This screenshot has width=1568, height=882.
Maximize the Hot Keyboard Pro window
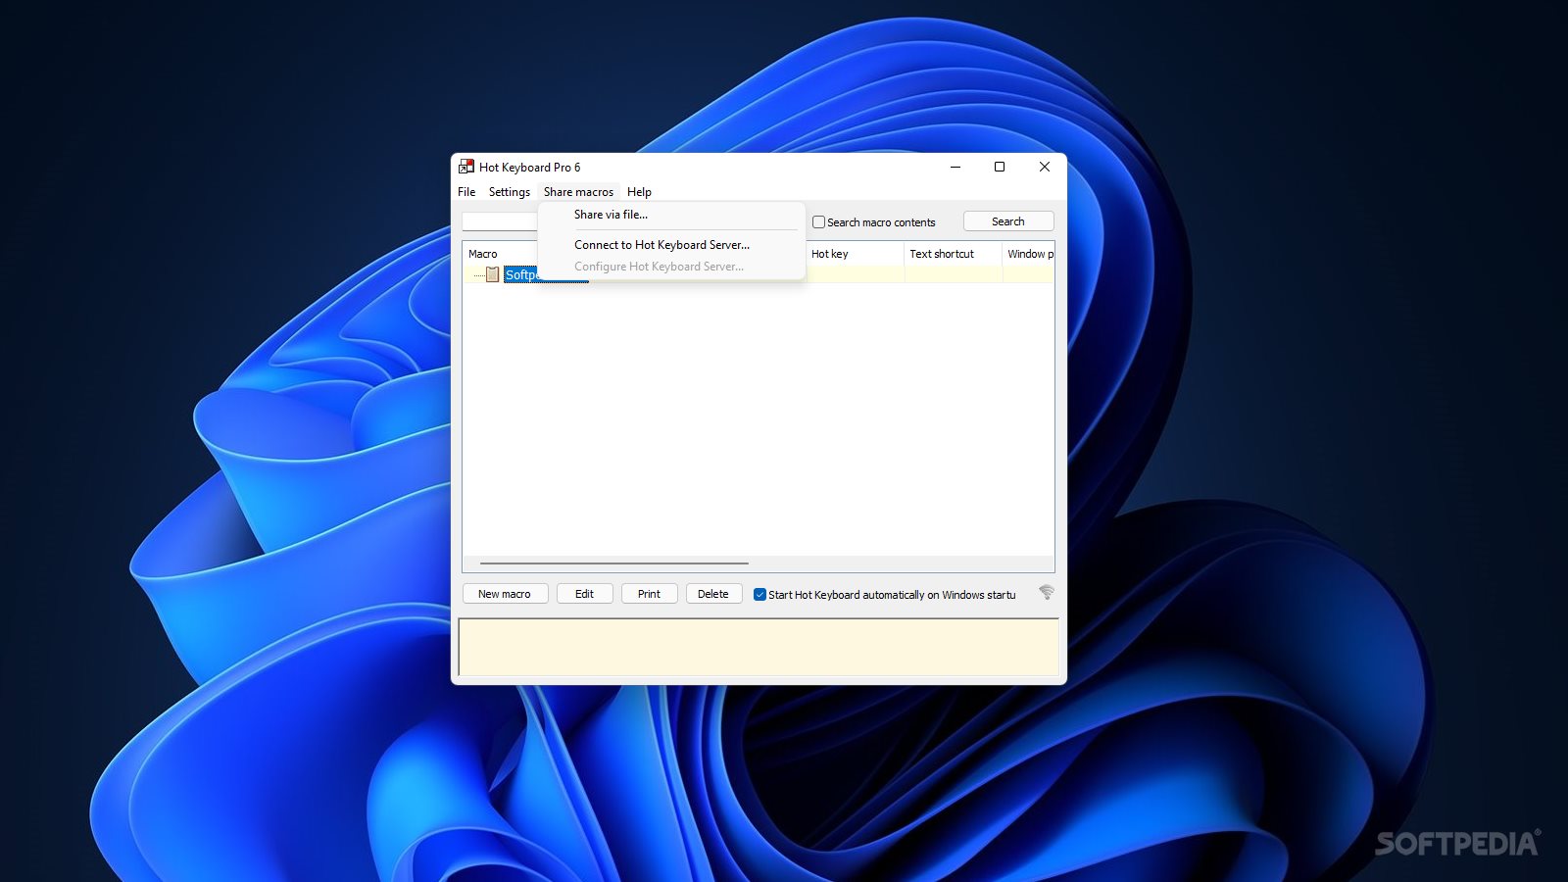pyautogui.click(x=1000, y=168)
